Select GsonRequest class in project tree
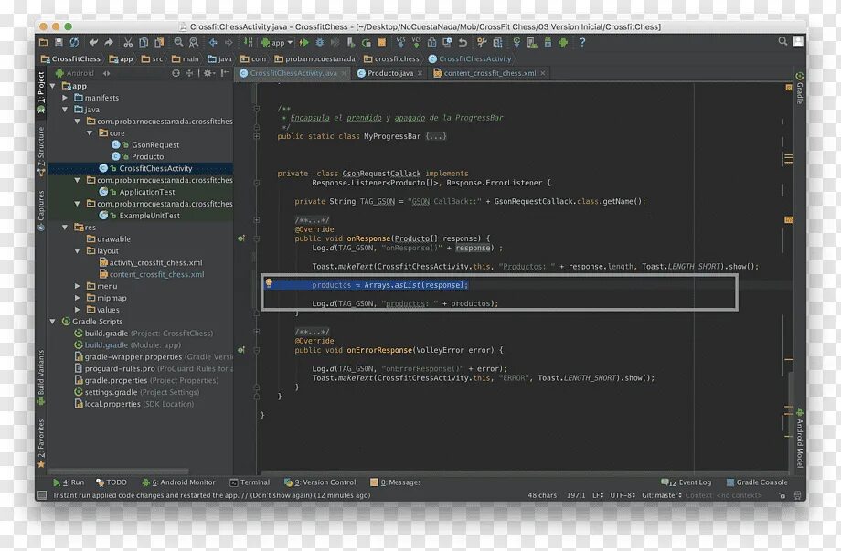Viewport: 841px width, 551px height. coord(155,144)
